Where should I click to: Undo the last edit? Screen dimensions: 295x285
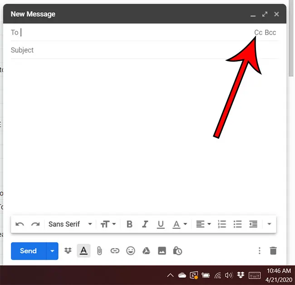click(x=20, y=224)
